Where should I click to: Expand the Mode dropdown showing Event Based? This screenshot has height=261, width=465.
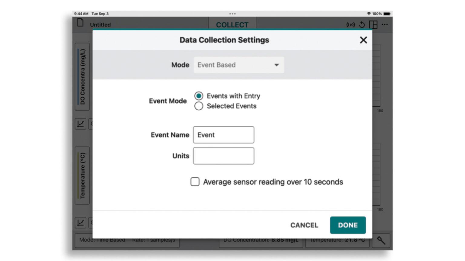239,65
